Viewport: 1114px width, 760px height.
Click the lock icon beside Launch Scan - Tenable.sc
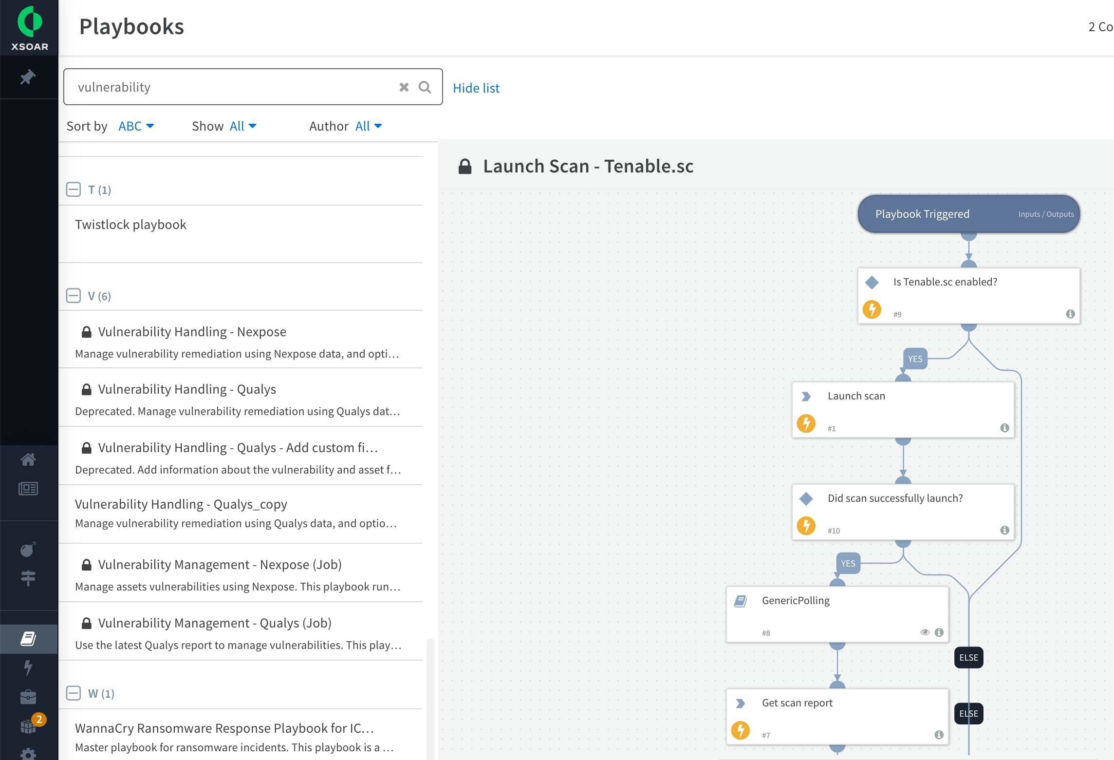[x=465, y=166]
